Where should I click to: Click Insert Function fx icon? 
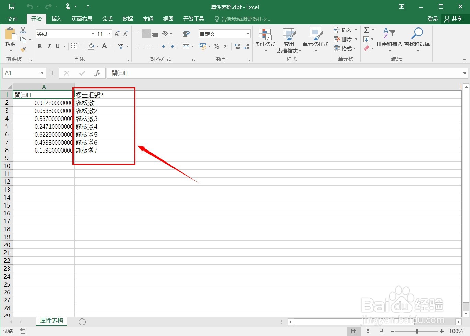tap(97, 73)
